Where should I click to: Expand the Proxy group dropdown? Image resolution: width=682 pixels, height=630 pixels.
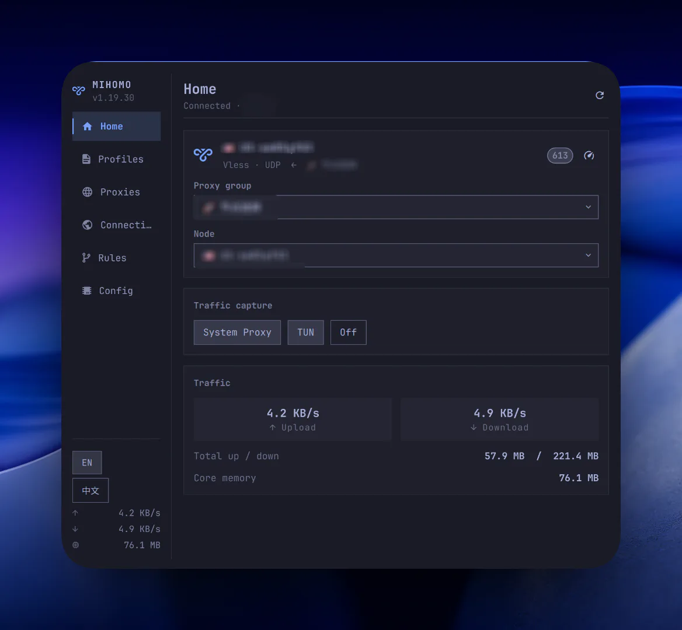coord(396,207)
